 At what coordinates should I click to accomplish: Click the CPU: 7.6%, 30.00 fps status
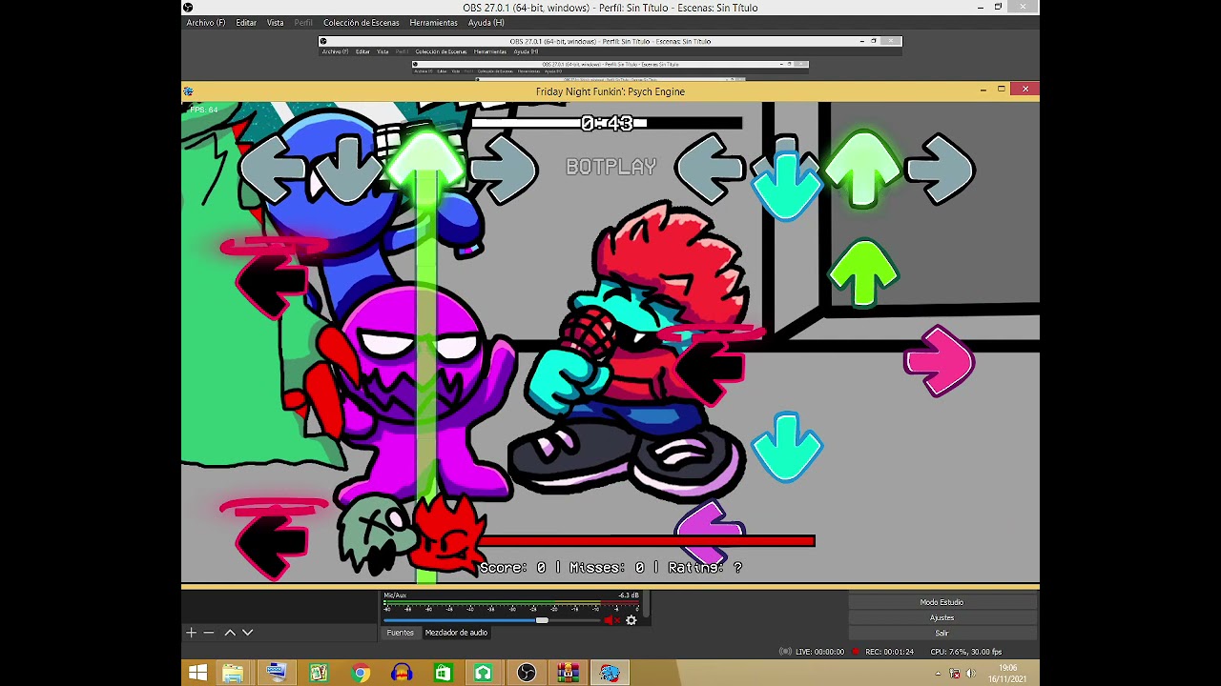tap(966, 652)
